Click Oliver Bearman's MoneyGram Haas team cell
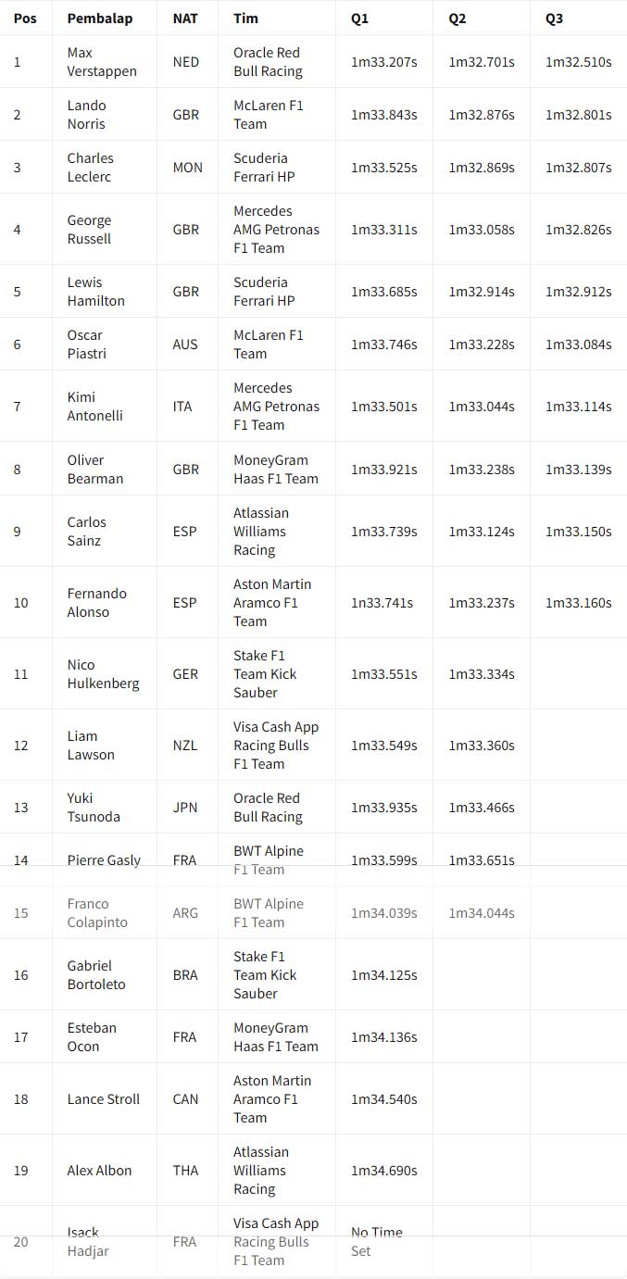 (275, 470)
